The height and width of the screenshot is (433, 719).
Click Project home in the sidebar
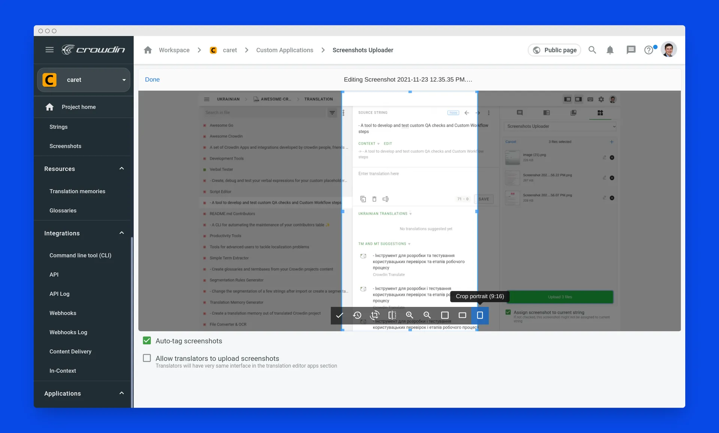click(79, 107)
